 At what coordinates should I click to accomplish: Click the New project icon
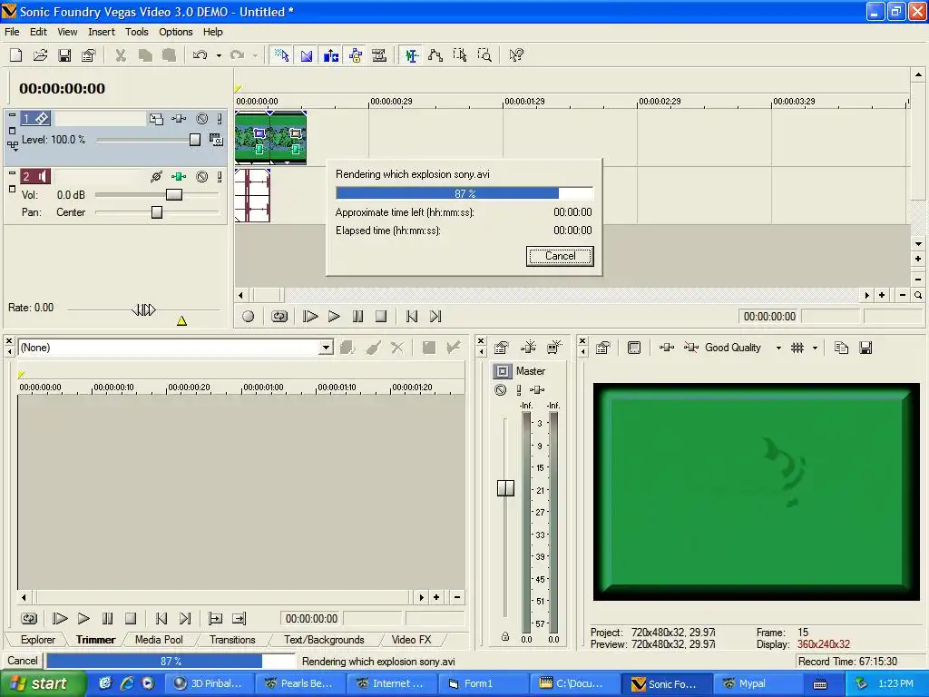click(16, 55)
